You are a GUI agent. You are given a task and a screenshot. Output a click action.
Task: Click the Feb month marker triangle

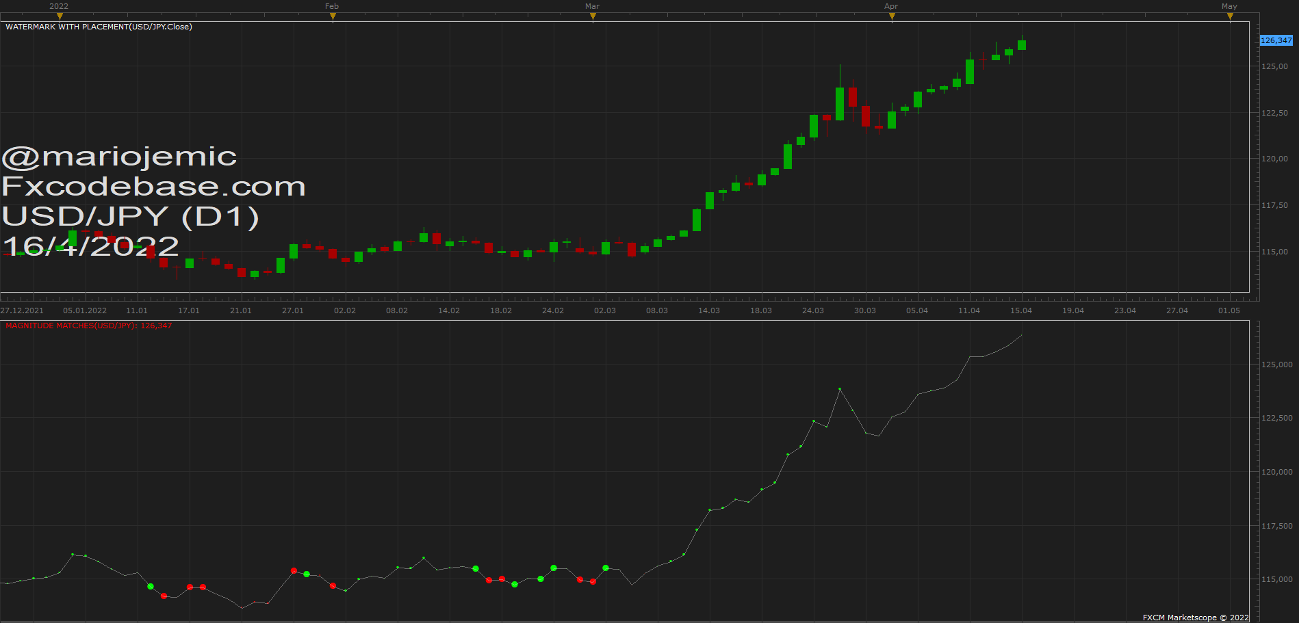333,16
